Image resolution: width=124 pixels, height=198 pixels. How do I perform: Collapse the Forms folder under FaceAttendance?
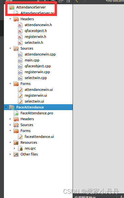point(10,131)
